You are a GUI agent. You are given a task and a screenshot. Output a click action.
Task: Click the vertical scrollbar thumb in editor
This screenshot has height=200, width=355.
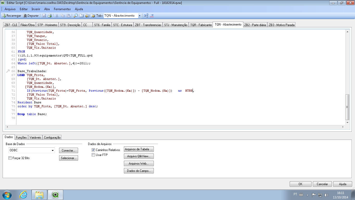tap(347, 107)
